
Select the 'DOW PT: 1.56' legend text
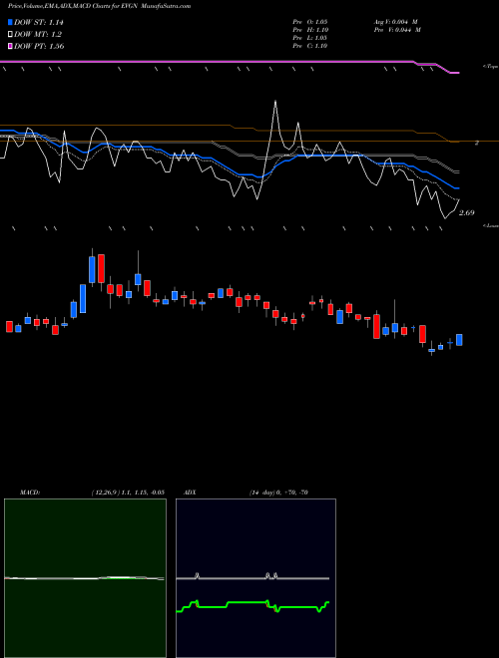39,46
